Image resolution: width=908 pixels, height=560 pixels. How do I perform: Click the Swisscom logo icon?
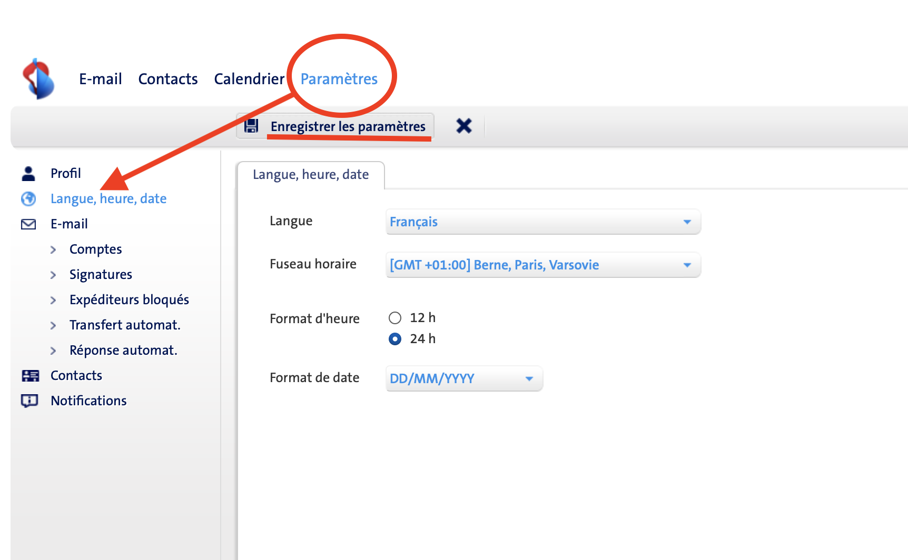(x=38, y=79)
